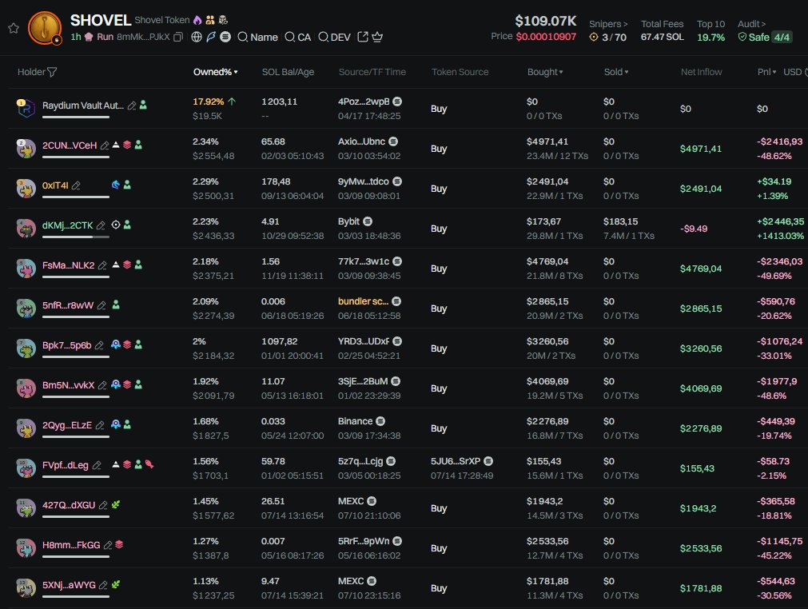808x609 pixels.
Task: Open the Holder filter funnel
Action: tap(52, 72)
